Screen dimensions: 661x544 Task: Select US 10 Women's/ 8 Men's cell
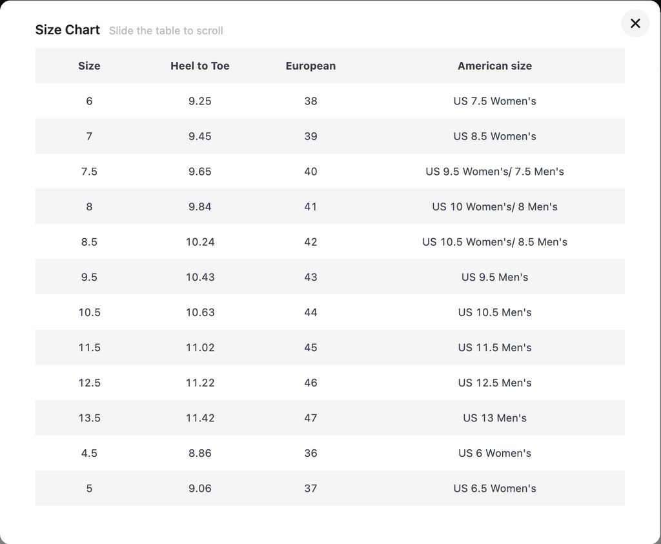pyautogui.click(x=494, y=207)
